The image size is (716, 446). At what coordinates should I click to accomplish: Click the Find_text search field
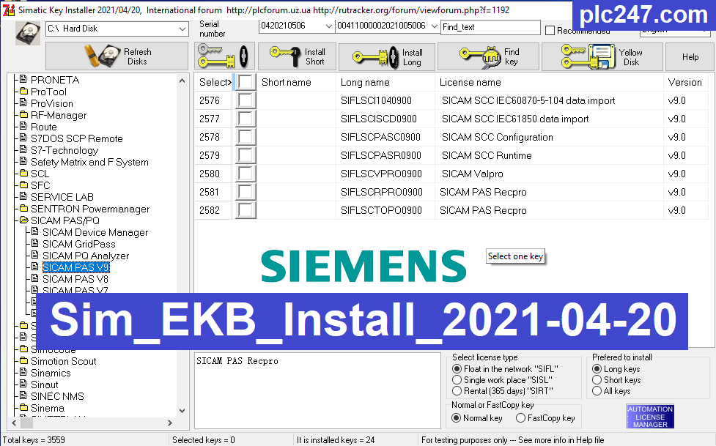point(490,27)
